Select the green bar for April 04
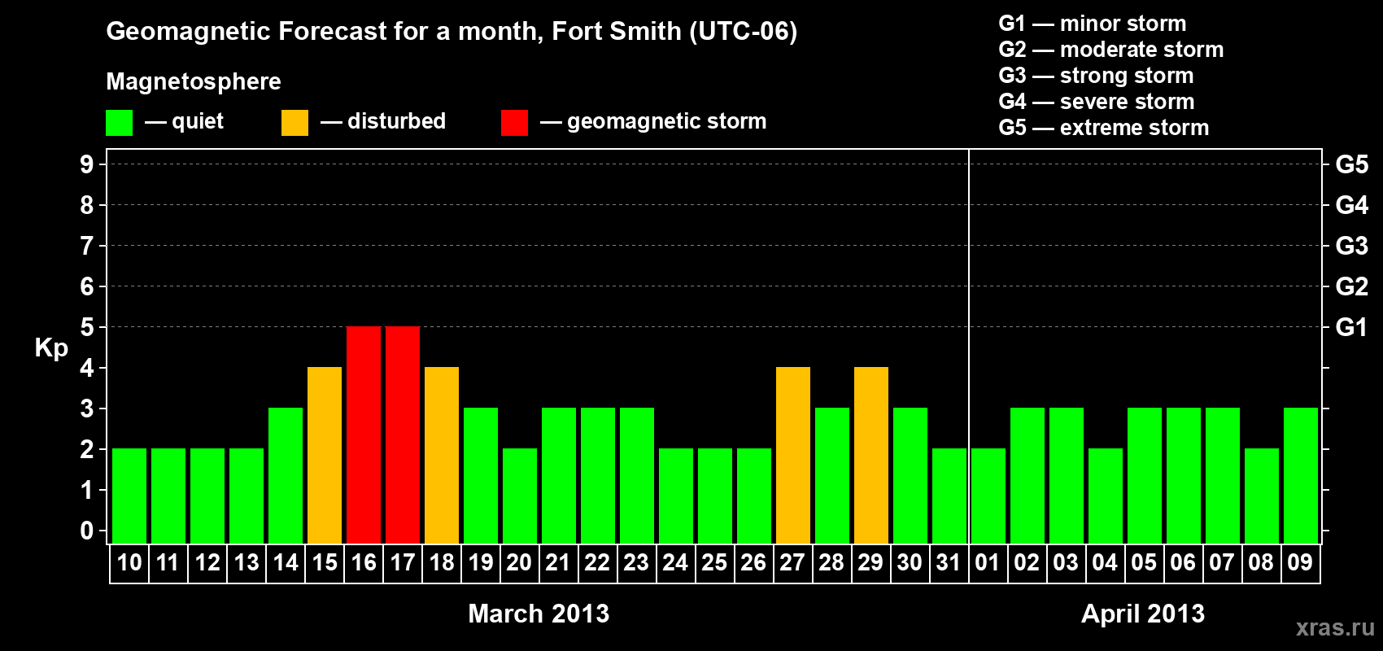 (x=1106, y=496)
